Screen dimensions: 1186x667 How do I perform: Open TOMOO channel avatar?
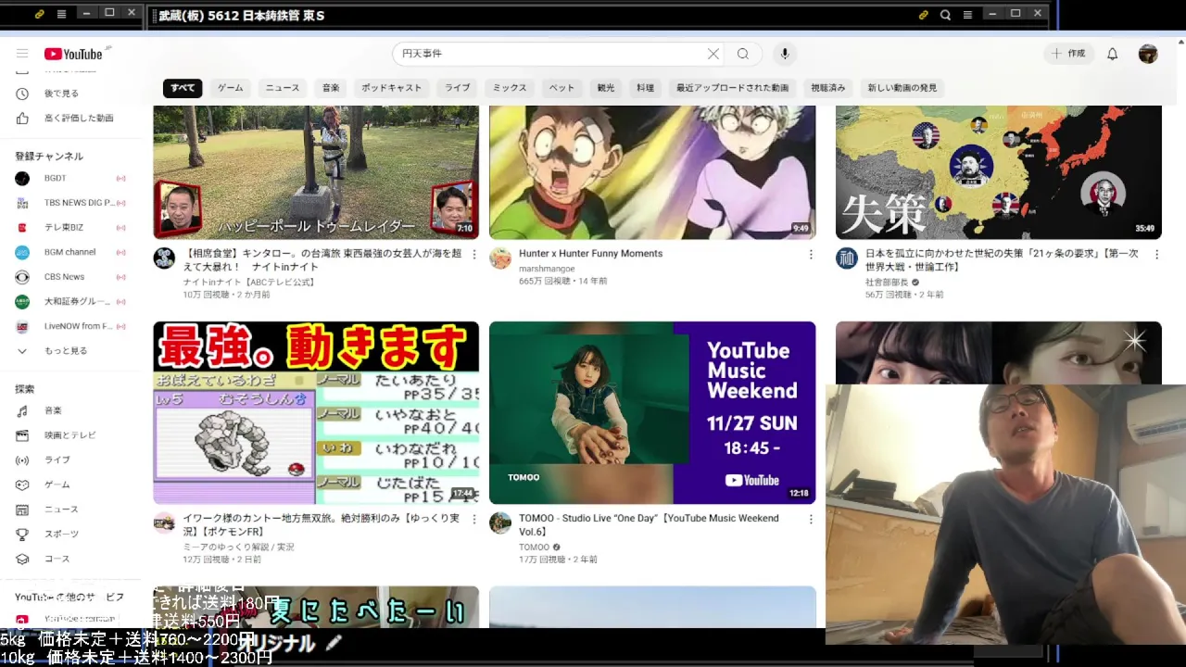tap(500, 523)
